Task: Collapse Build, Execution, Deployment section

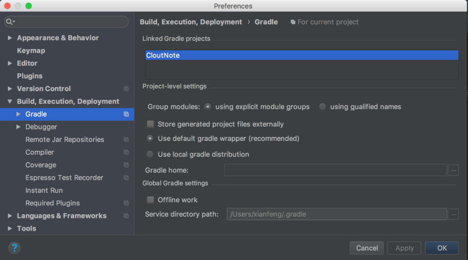Action: (x=10, y=101)
